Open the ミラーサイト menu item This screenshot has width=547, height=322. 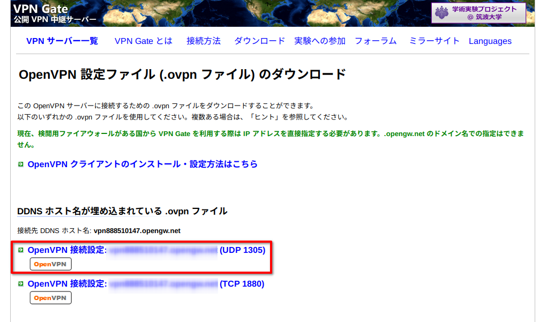[x=434, y=41]
